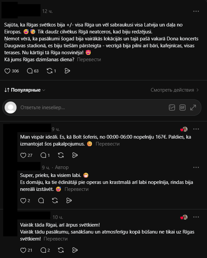Open the Популярные sort dropdown

point(25,90)
